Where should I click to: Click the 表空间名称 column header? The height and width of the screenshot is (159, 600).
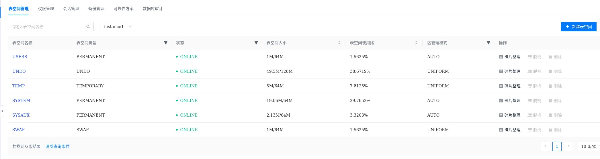point(22,43)
